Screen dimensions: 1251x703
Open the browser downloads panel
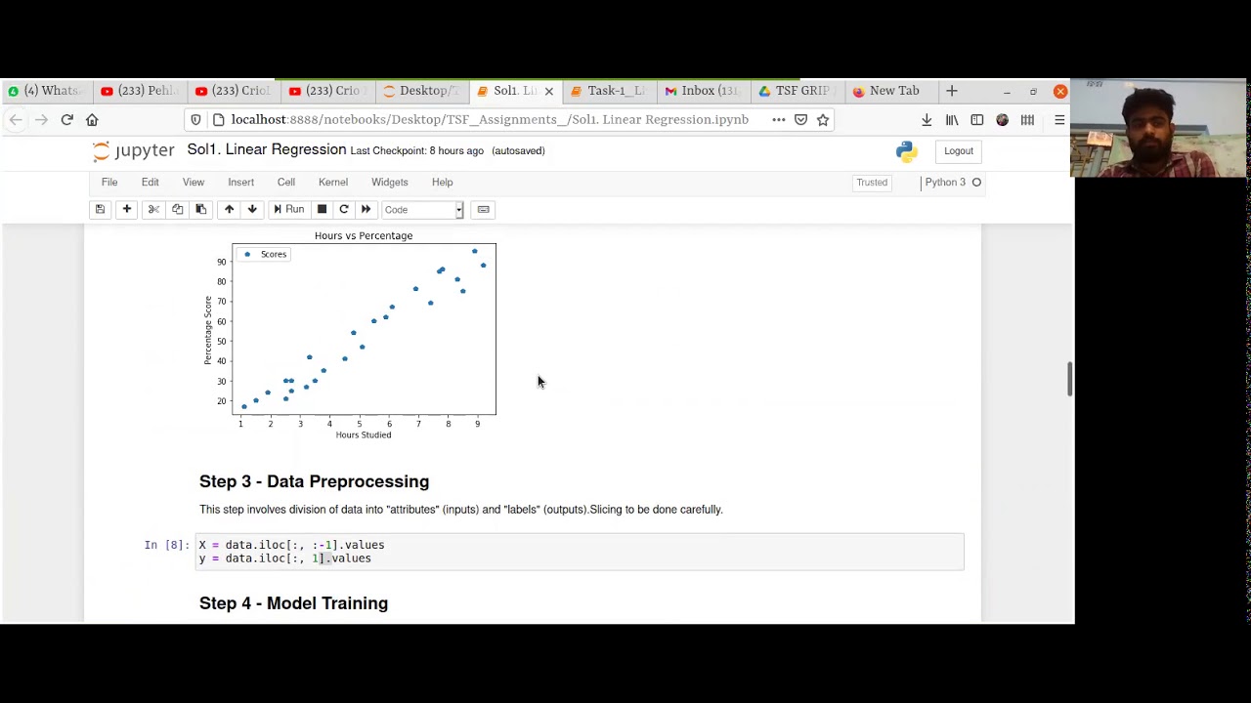927,119
